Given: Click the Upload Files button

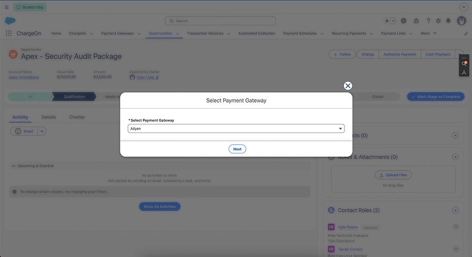Looking at the screenshot, I should (393, 175).
